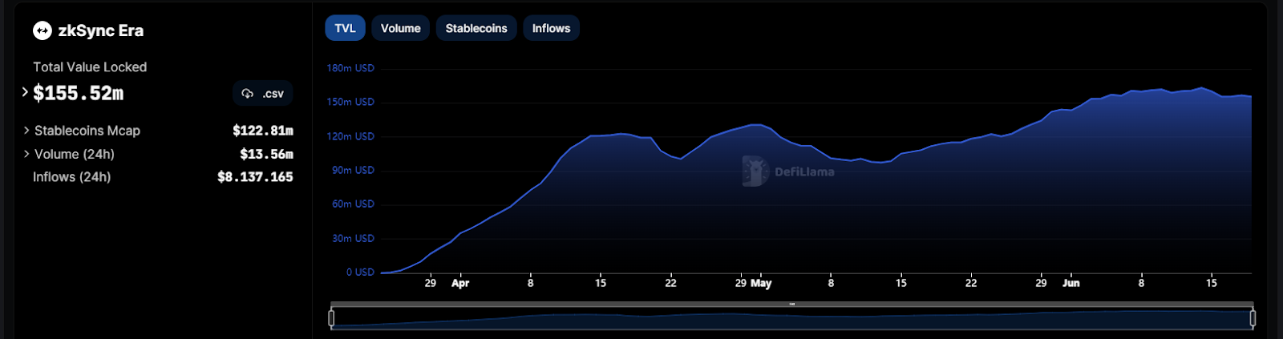Screen dimensions: 1283x339
Task: Click the cloud download icon
Action: coord(248,94)
